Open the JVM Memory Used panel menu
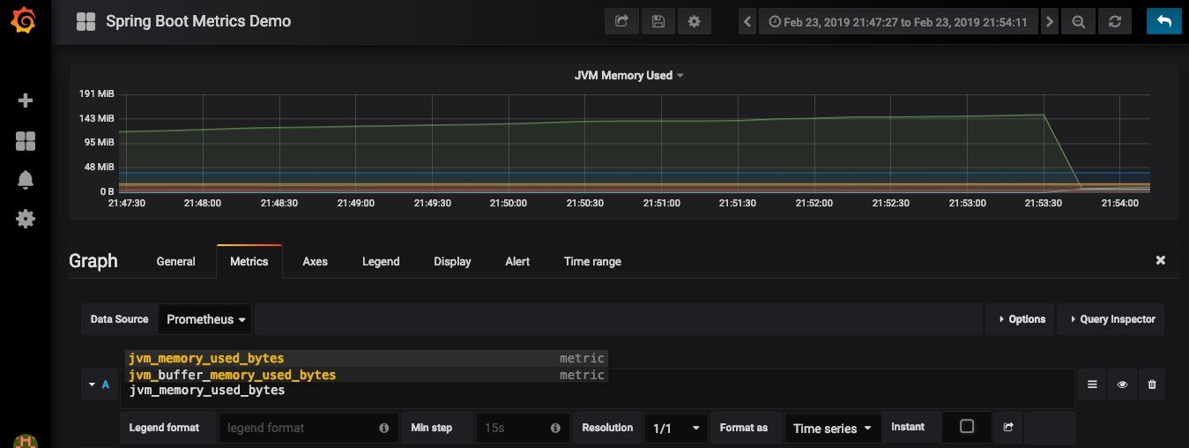This screenshot has height=448, width=1189. (628, 76)
